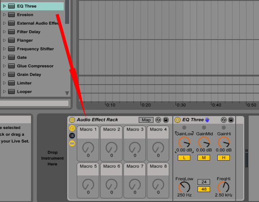Screen dimensions: 259x202
Task: Expand the Looper browser entry
Action: [x=4, y=92]
